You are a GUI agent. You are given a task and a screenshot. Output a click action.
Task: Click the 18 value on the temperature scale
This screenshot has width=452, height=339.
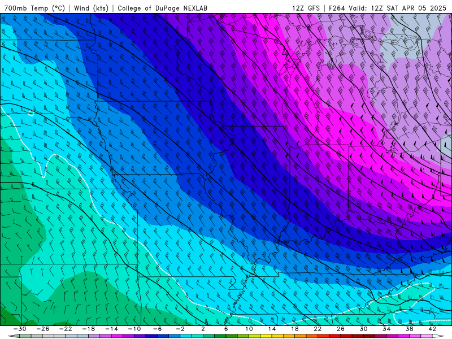pyautogui.click(x=295, y=329)
